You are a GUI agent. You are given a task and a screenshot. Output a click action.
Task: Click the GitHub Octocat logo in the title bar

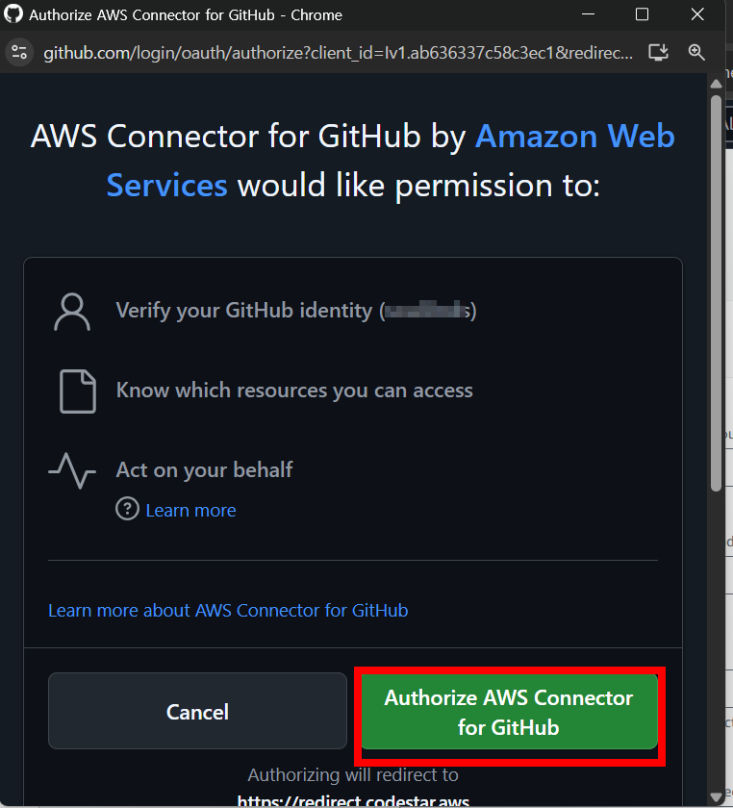13,14
